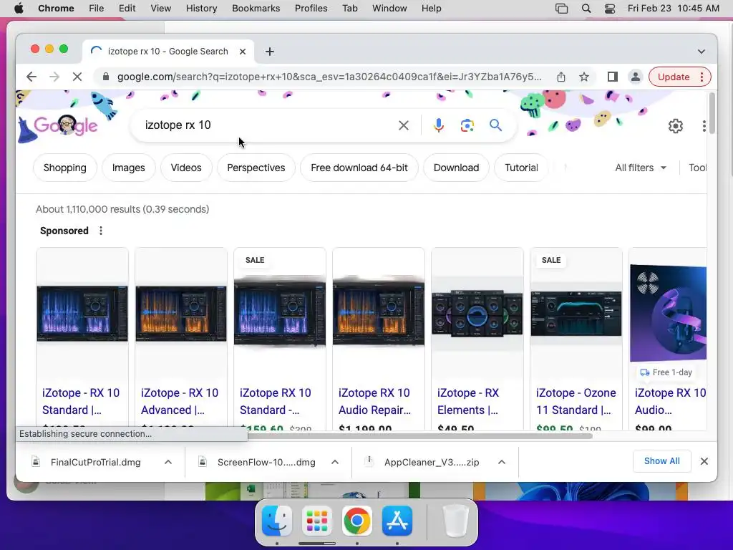Expand ScreenFlow-10 dmg download options
Image resolution: width=733 pixels, height=550 pixels.
point(335,462)
